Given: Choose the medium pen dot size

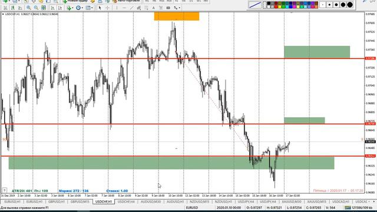Looking at the screenshot, I should pos(336,5).
